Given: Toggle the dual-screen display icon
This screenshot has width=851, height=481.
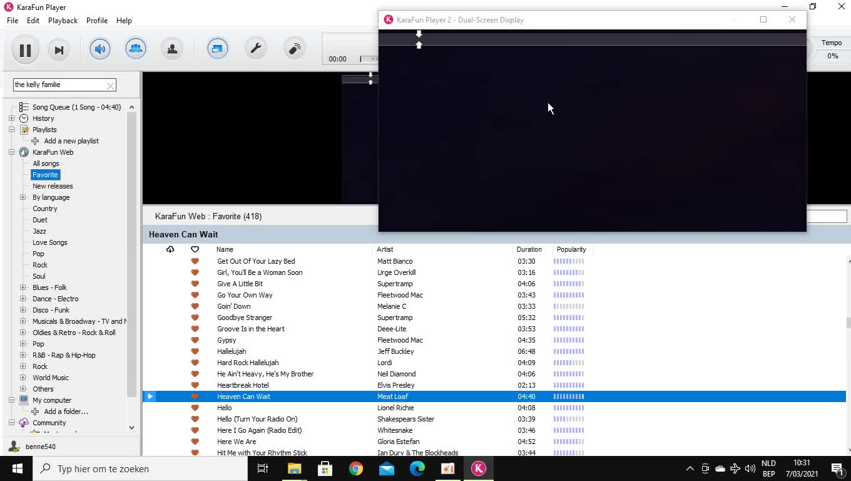Looking at the screenshot, I should pos(218,49).
